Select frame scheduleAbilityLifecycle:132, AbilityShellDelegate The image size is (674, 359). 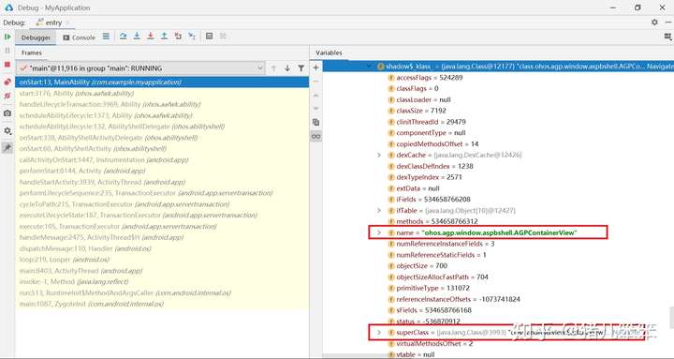pos(162,127)
